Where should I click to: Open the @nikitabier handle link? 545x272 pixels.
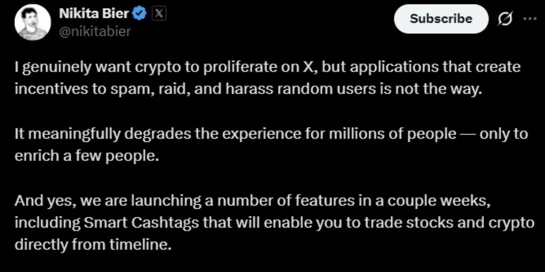pos(95,31)
